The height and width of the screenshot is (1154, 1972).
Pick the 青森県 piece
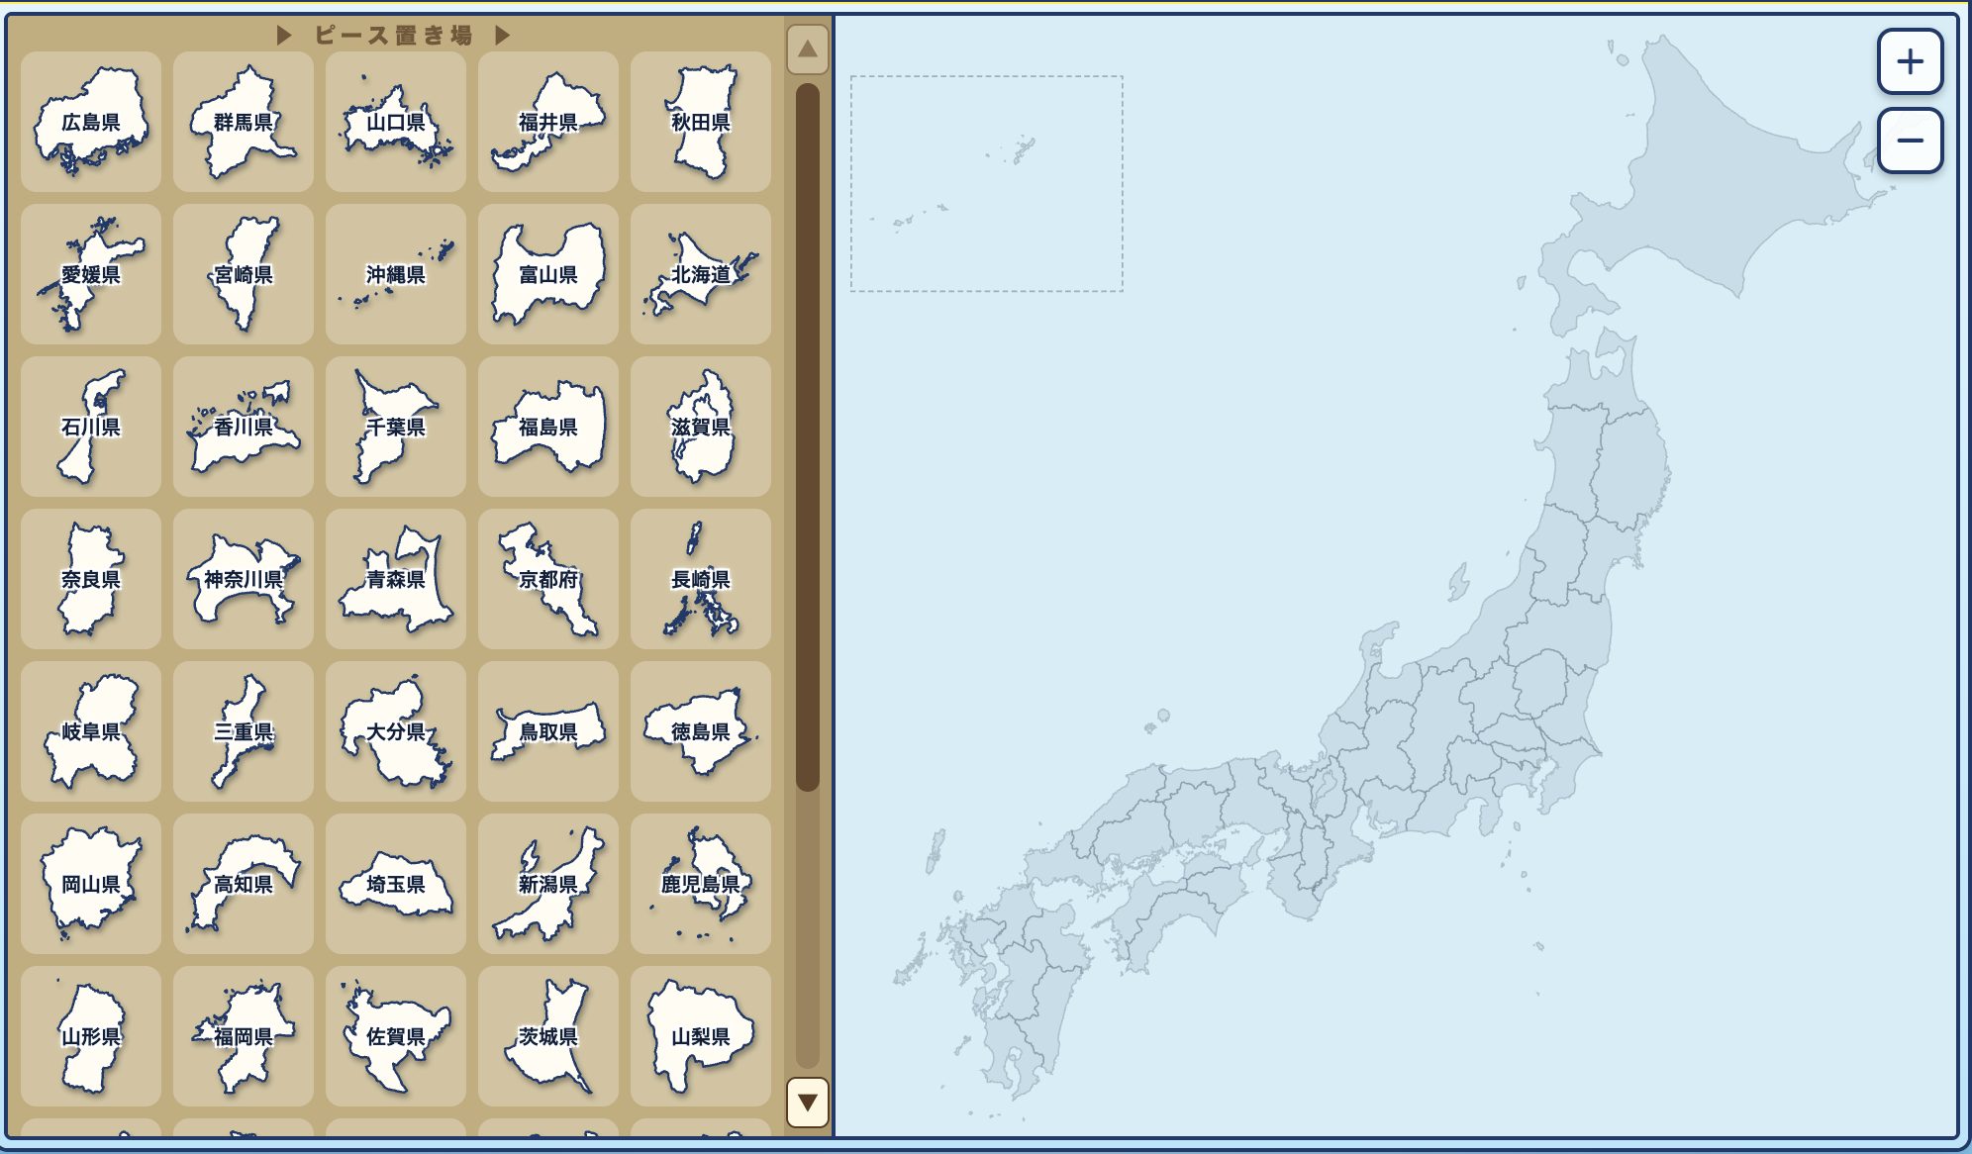[x=396, y=579]
